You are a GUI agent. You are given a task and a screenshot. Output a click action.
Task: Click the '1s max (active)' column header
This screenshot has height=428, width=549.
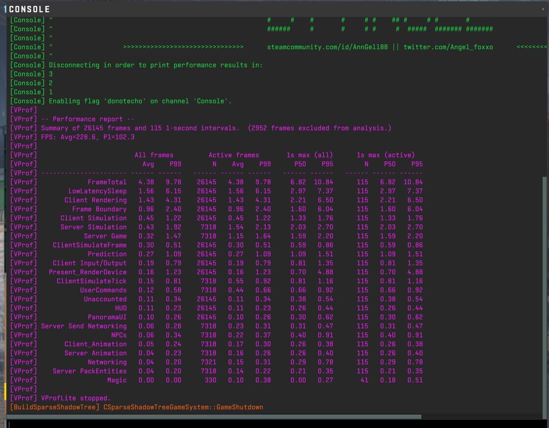pyautogui.click(x=385, y=155)
